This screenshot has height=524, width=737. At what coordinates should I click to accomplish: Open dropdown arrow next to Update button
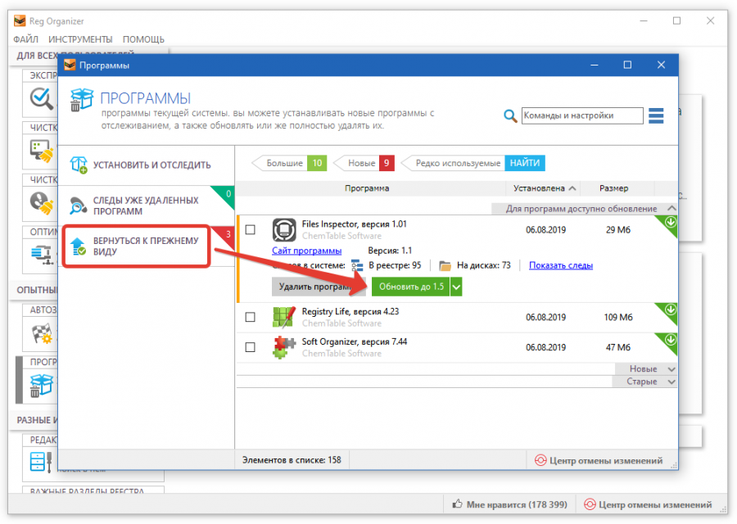pyautogui.click(x=457, y=287)
